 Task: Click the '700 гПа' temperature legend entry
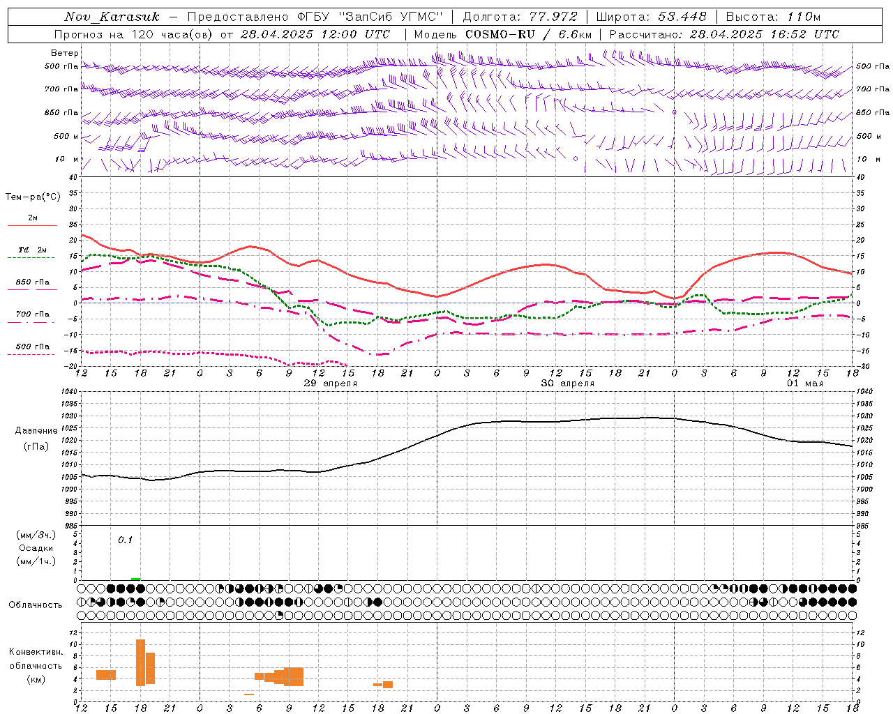33,314
